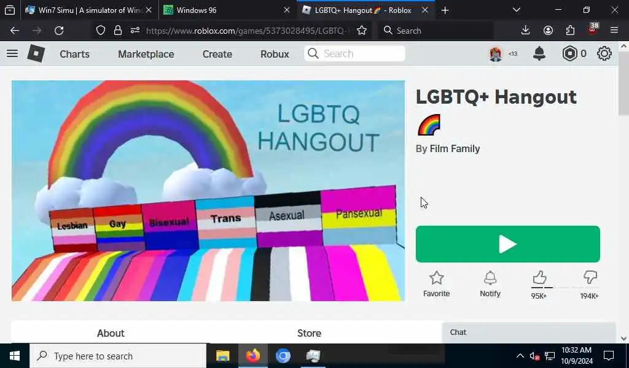Select the About tab
The image size is (629, 368).
[111, 333]
